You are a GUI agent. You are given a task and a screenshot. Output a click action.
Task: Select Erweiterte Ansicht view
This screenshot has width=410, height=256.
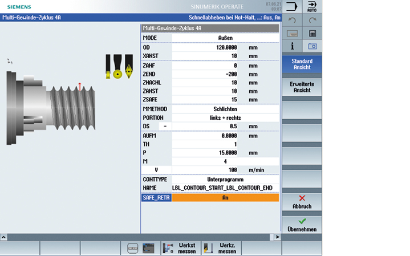click(302, 87)
